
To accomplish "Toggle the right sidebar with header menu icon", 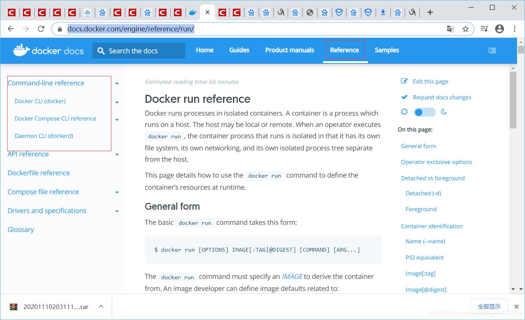I will tap(492, 50).
